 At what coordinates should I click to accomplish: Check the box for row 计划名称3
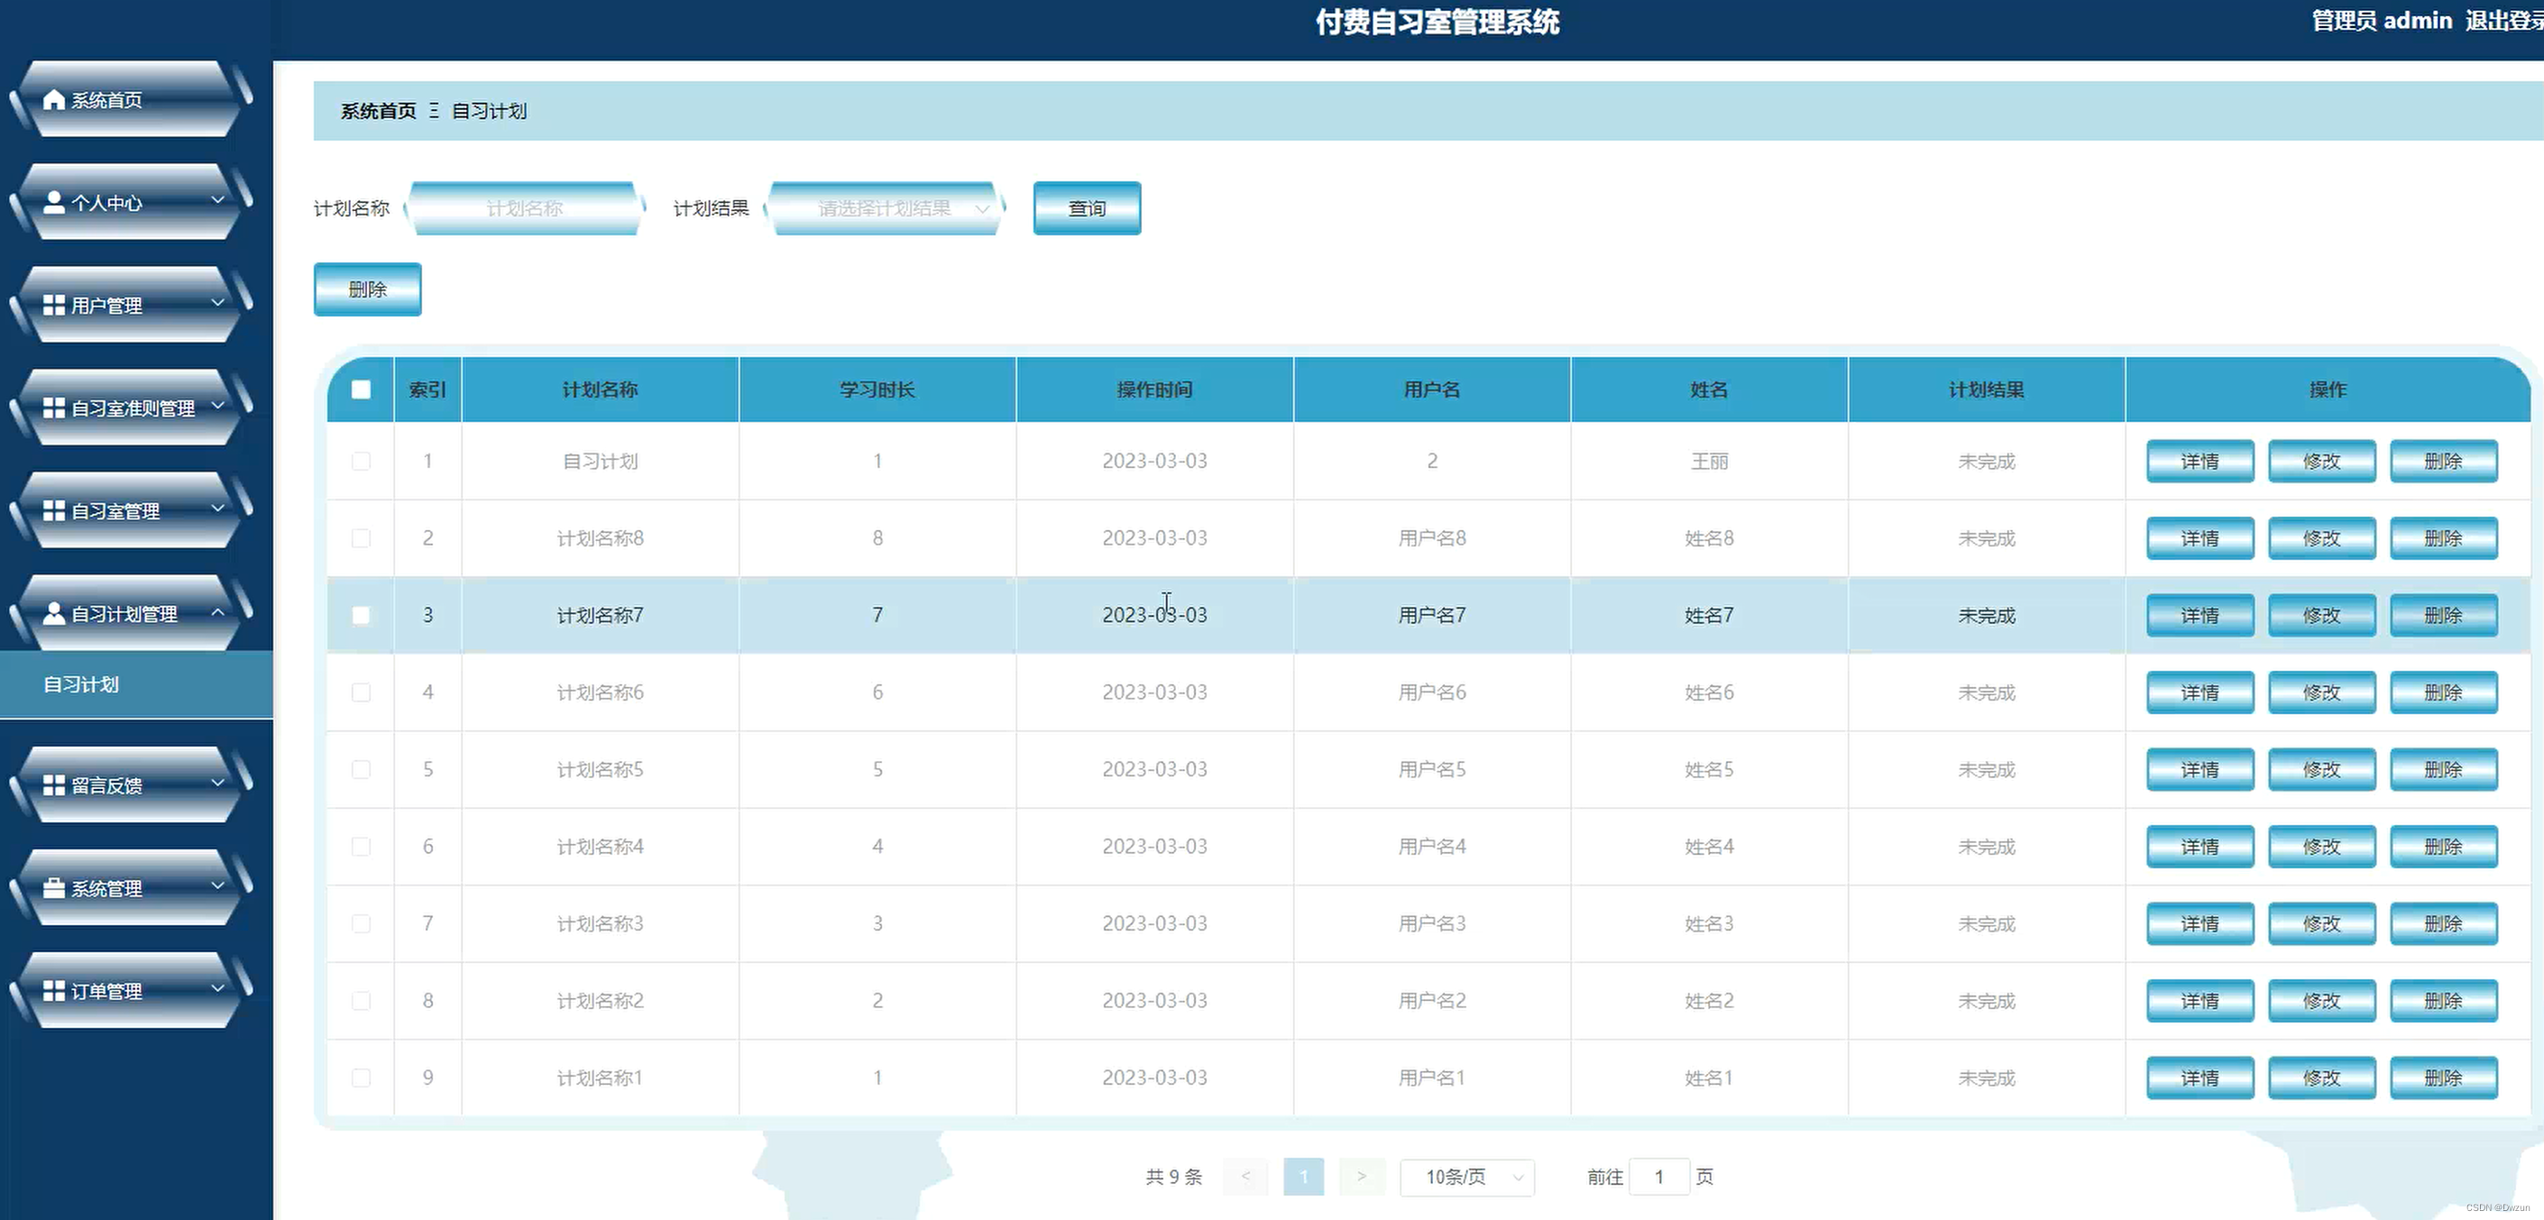pos(362,923)
